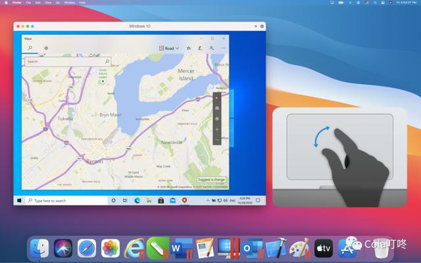Launch Safari from the Dock
The height and width of the screenshot is (263, 421).
point(87,249)
